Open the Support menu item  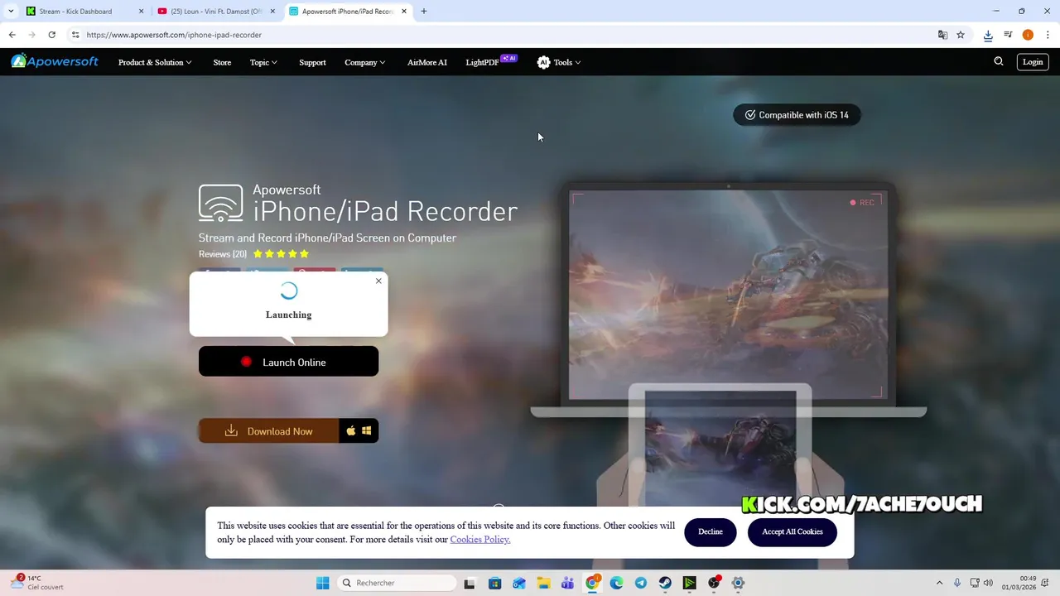coord(312,62)
